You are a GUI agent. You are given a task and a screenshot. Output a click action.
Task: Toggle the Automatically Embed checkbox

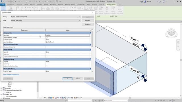(x=47, y=37)
